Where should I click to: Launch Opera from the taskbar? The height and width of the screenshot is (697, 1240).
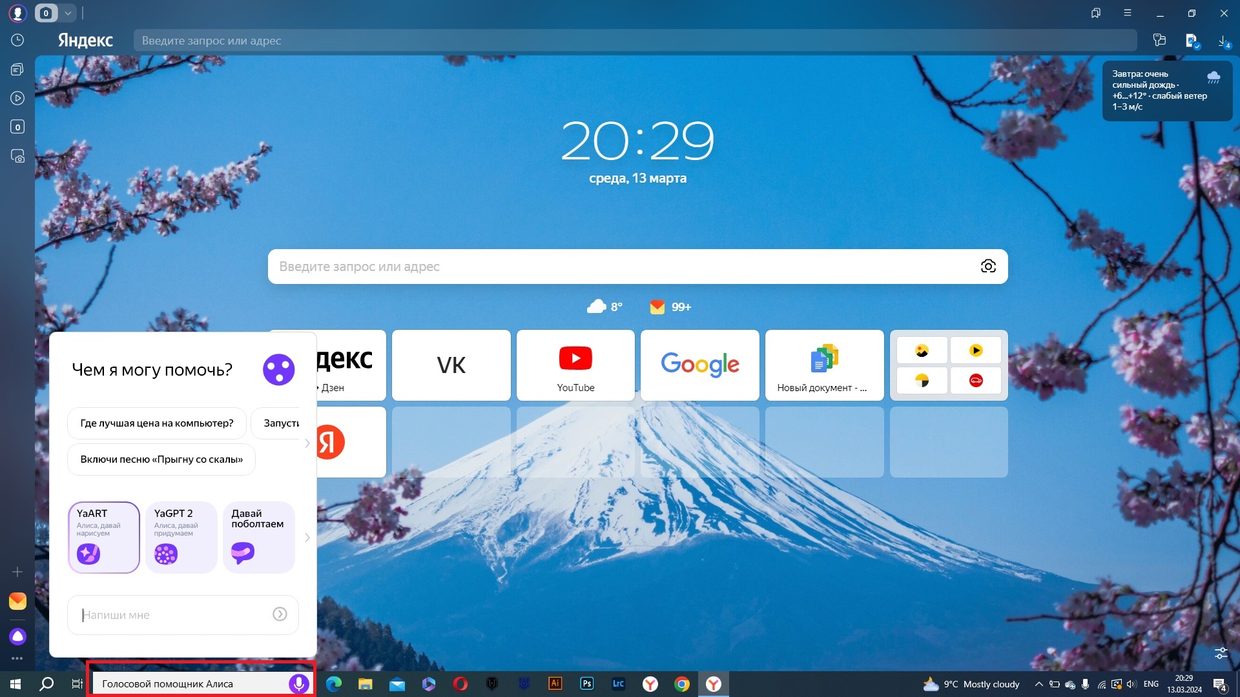pyautogui.click(x=460, y=684)
